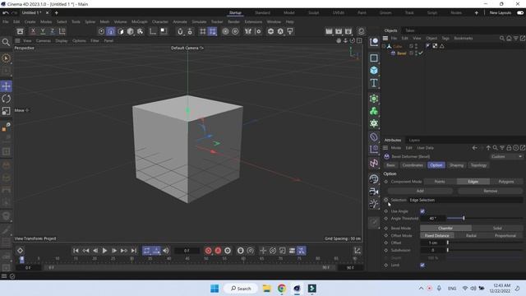Toggle Bevel deformer enabled checkmark
The width and height of the screenshot is (526, 296).
coord(420,53)
